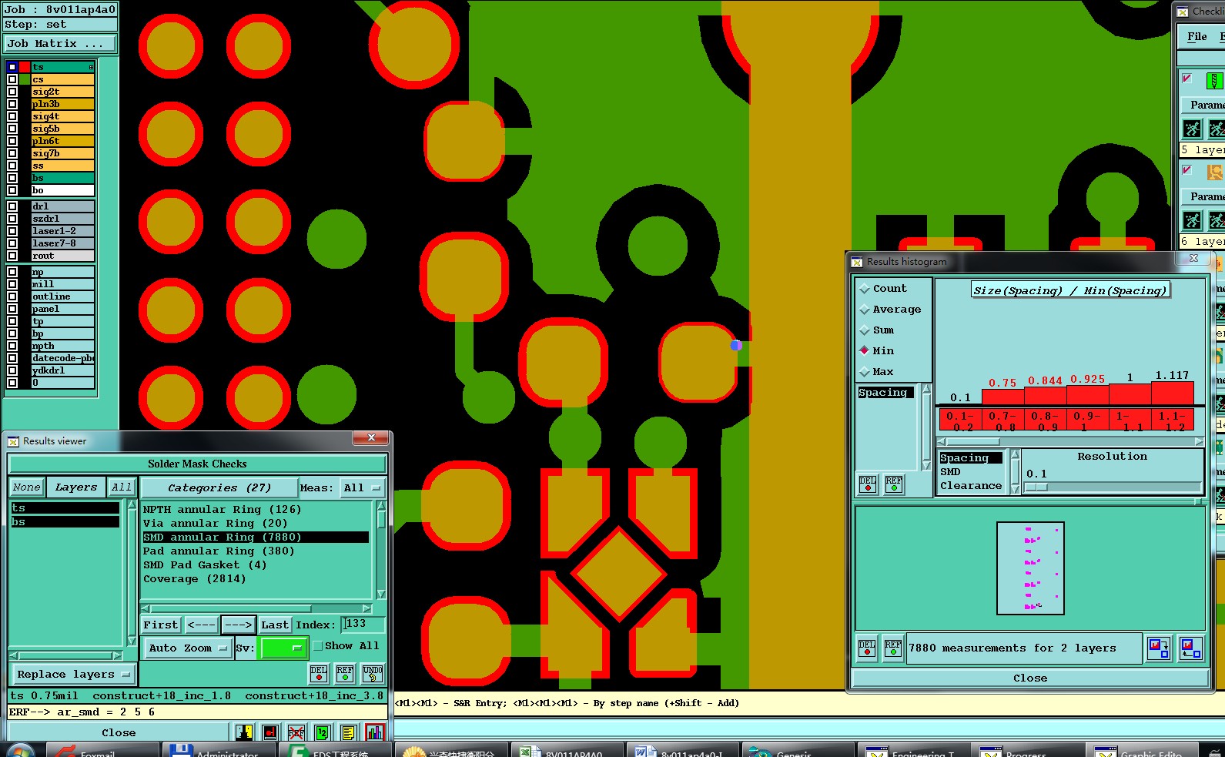Open Sv green severity dropdown
Image resolution: width=1225 pixels, height=757 pixels.
(283, 648)
